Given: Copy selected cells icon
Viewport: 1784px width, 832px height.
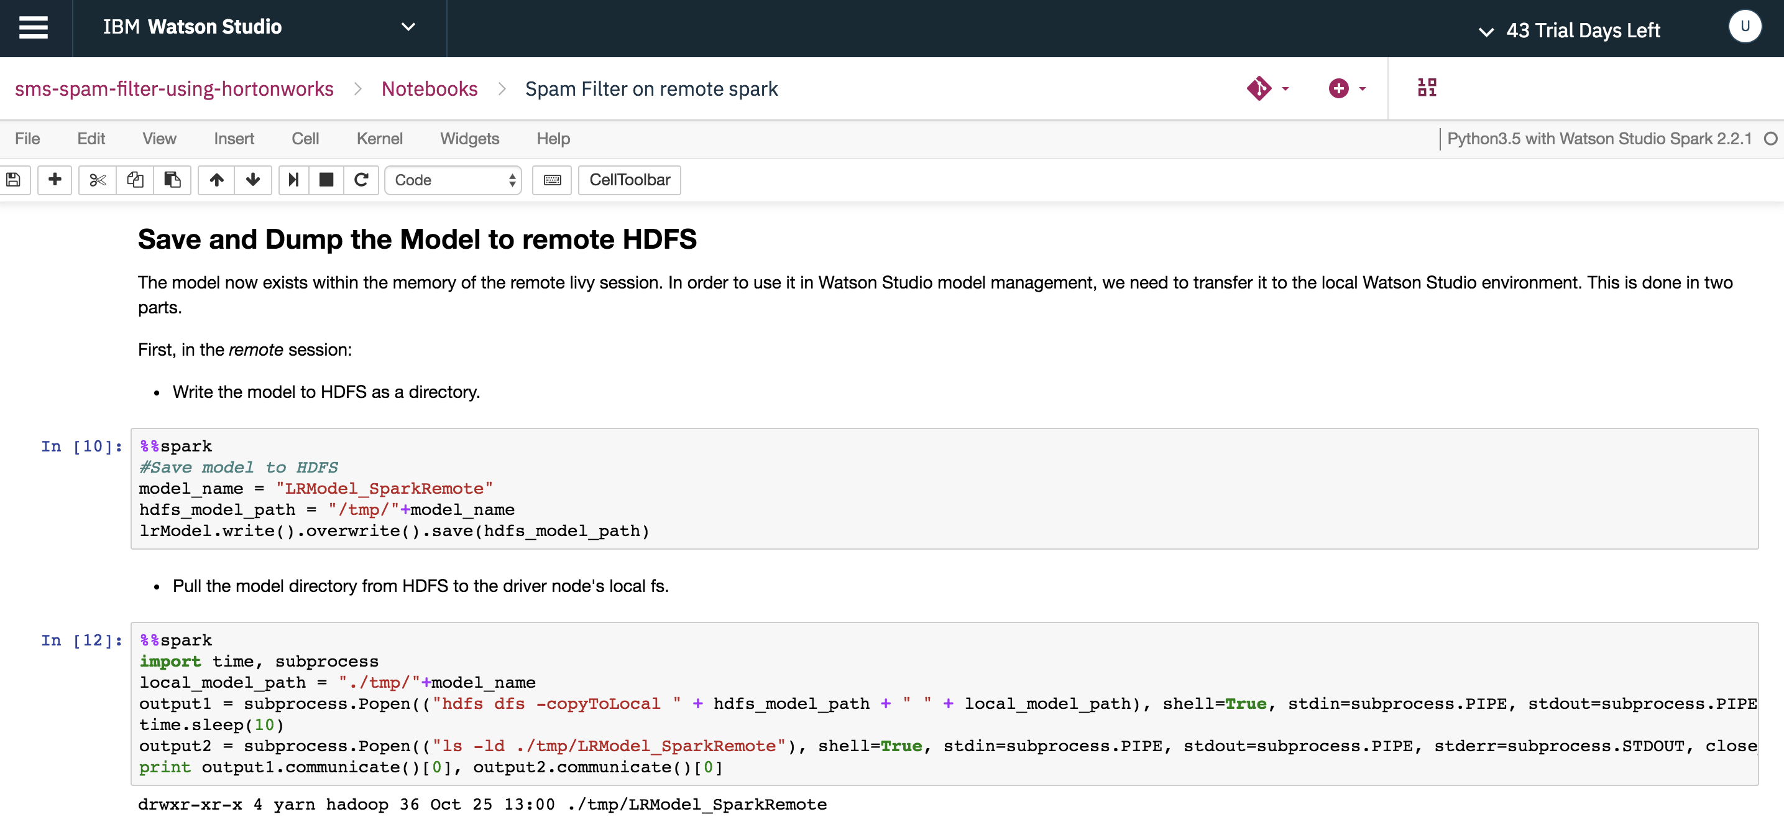Looking at the screenshot, I should [135, 180].
